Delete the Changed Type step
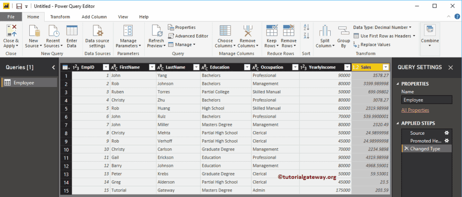The image size is (462, 197). pyautogui.click(x=407, y=149)
